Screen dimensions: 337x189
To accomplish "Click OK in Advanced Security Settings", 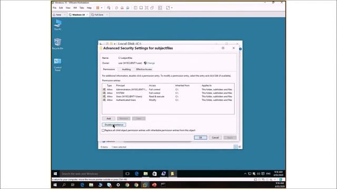I will 200,138.
